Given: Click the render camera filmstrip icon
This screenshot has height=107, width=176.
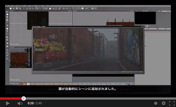Looking at the screenshot, I should coord(86,9).
